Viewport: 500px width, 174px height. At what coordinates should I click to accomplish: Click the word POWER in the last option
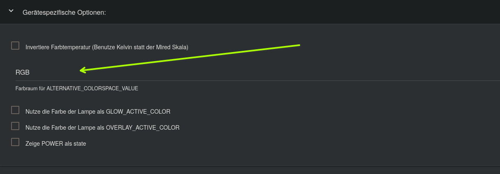(52, 144)
